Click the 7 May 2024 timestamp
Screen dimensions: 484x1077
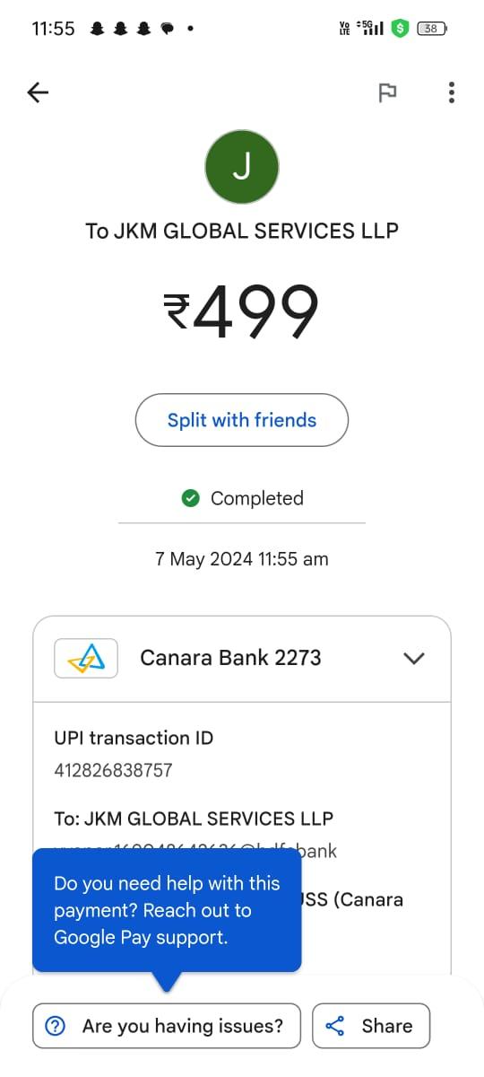click(242, 559)
